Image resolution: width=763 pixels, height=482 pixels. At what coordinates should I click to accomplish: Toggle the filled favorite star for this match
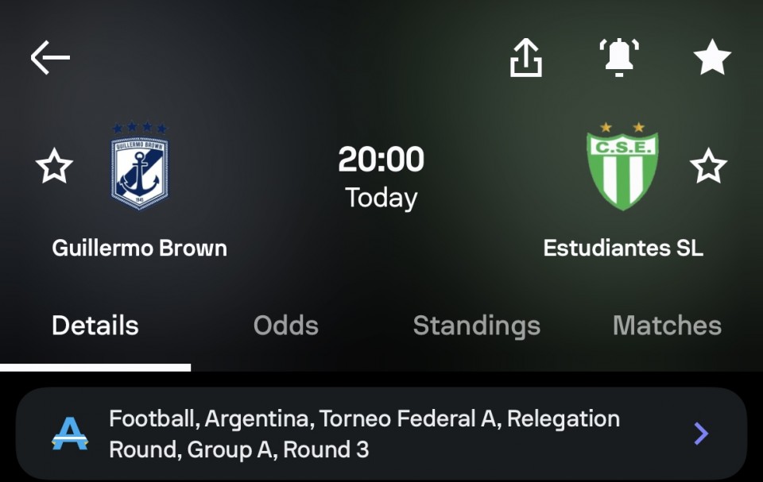712,57
